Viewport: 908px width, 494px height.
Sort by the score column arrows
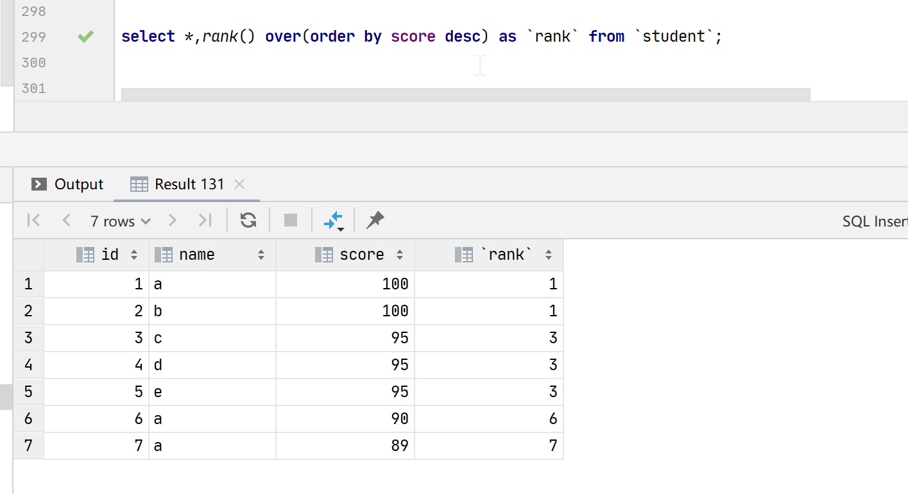(x=400, y=255)
